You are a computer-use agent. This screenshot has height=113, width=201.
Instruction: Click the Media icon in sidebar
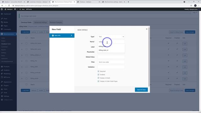click(2, 22)
